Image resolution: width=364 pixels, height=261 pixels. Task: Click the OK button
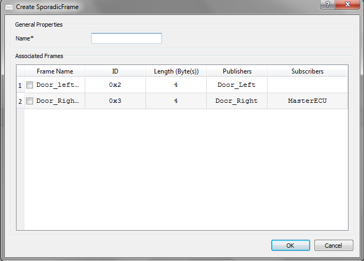290,246
